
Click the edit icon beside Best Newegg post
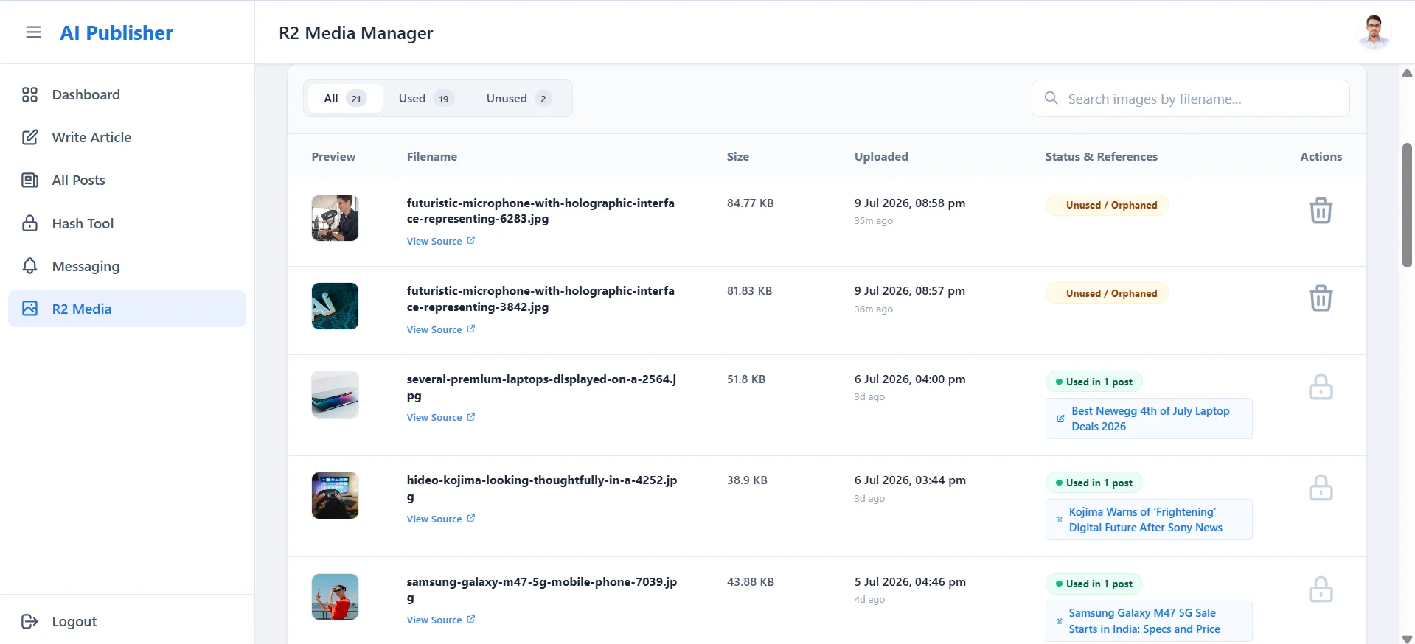coord(1060,419)
